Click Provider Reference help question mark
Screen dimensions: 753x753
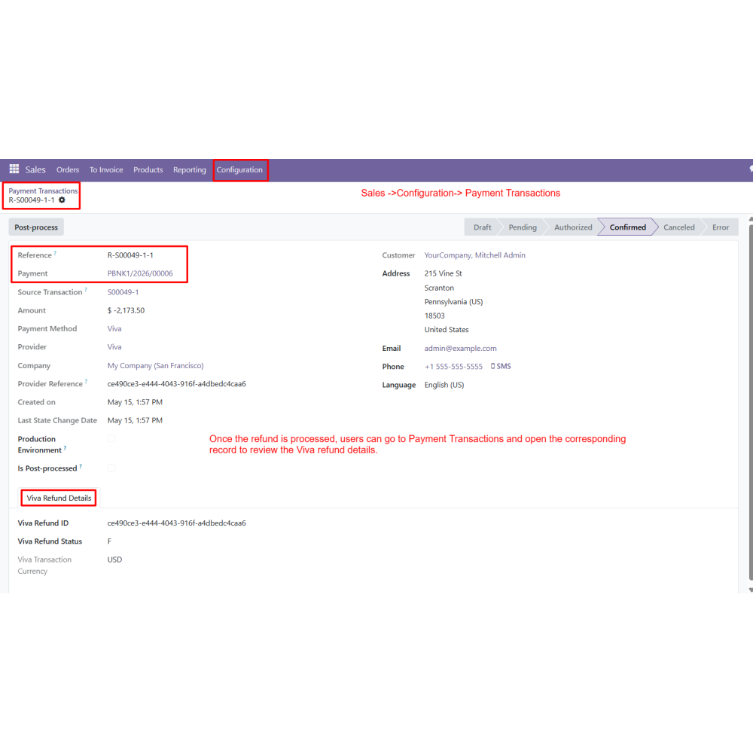coord(86,381)
